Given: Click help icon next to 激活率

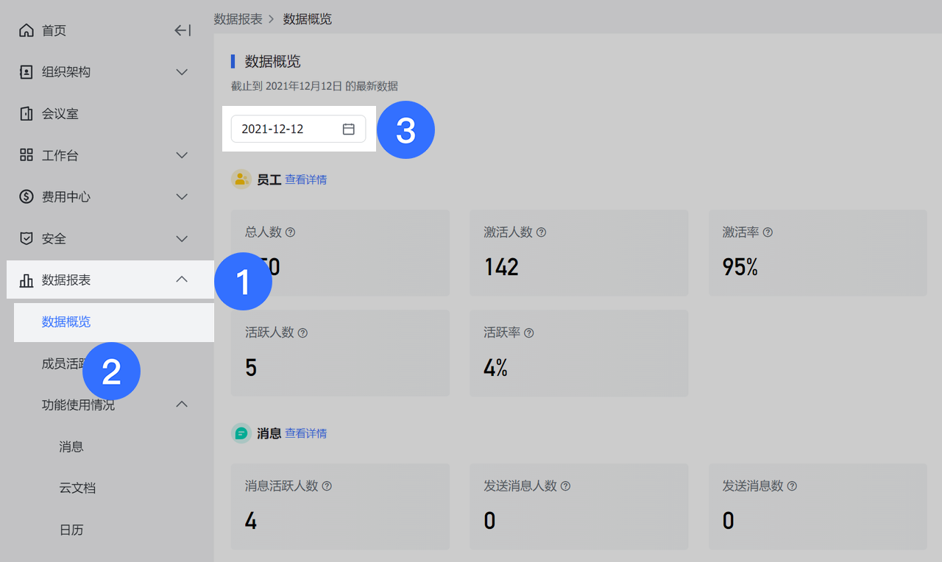Looking at the screenshot, I should tap(768, 232).
